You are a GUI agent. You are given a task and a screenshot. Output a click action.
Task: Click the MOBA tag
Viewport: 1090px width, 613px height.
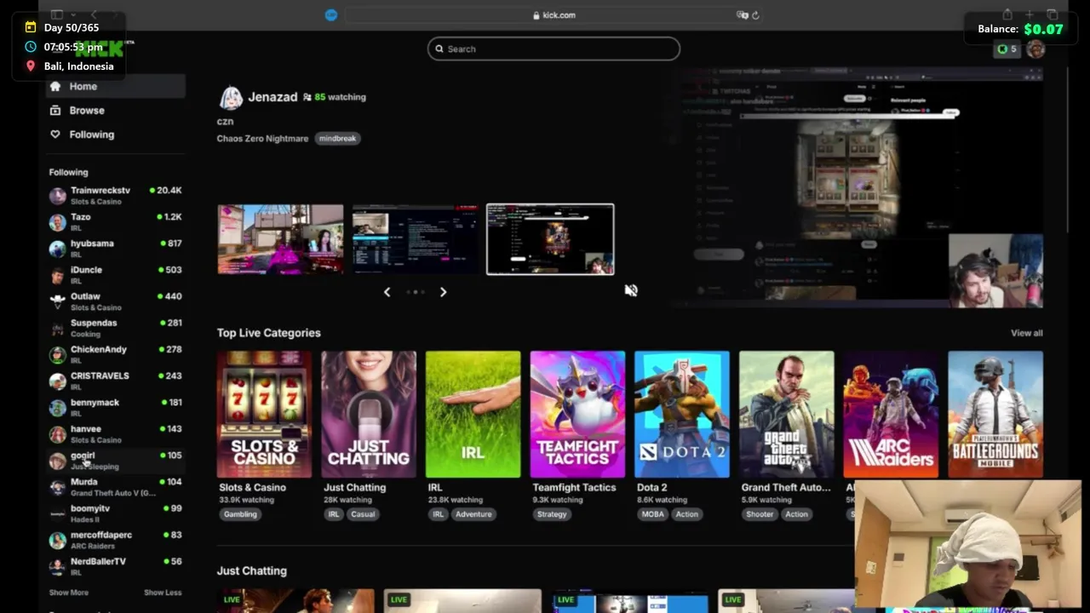(x=653, y=514)
